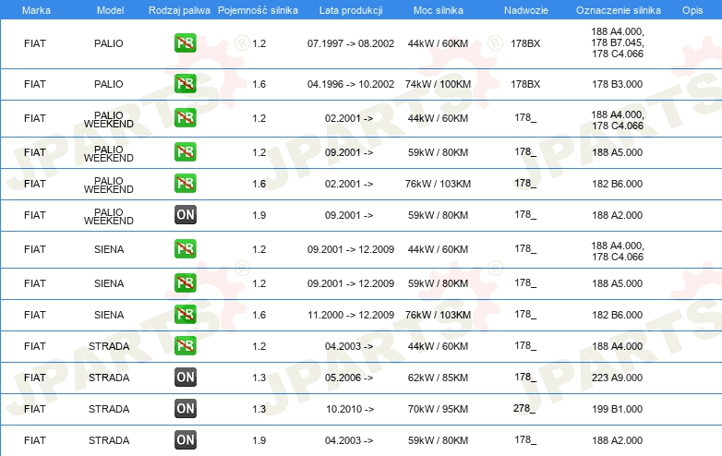This screenshot has height=456, width=722.
Task: Select engine code 188 A2.000 in Palio Weekend row
Action: point(617,215)
